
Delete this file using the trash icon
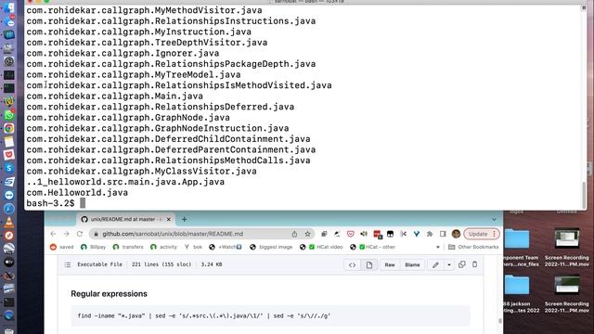(x=474, y=264)
